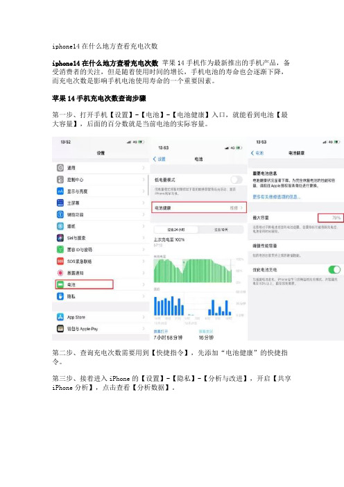
Task: Tap the 显示与亮度 display icon
Action: pos(60,191)
